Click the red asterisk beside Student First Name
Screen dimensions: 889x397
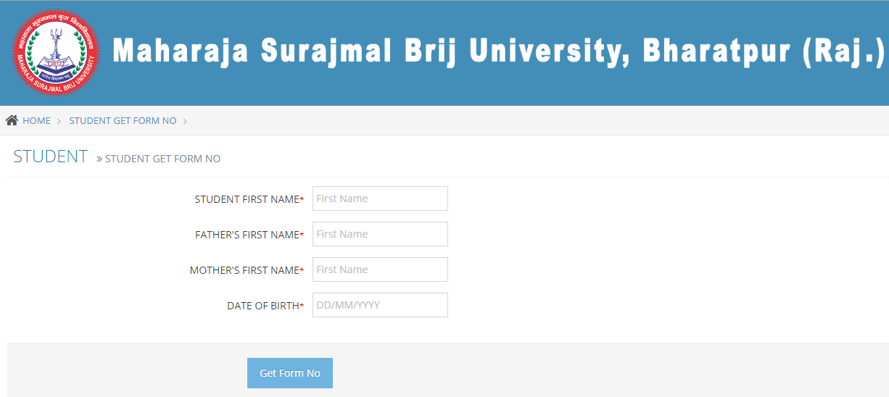302,199
